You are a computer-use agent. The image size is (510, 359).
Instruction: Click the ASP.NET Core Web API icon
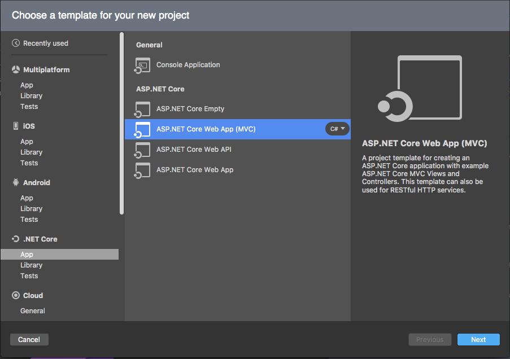142,150
